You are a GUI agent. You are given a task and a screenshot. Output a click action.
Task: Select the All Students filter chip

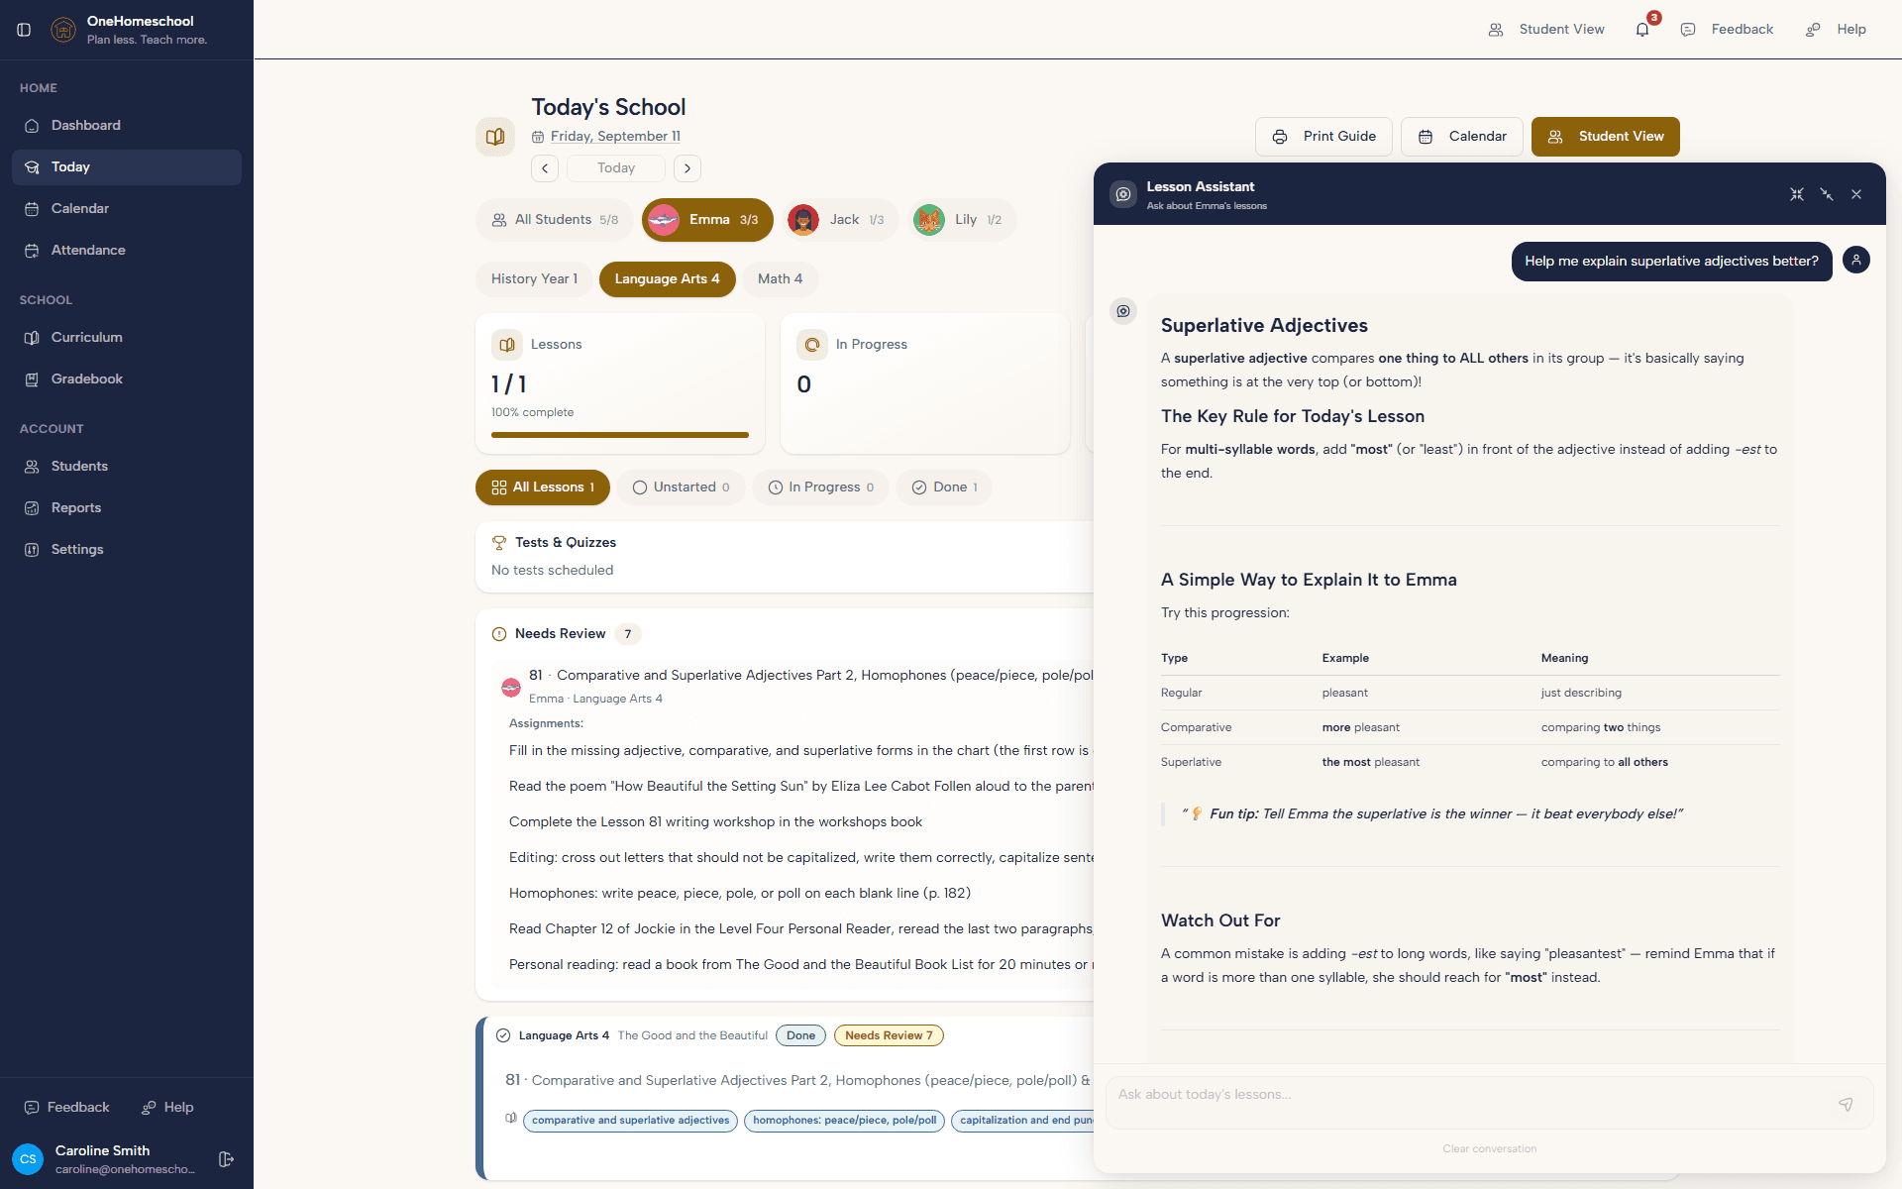555,220
